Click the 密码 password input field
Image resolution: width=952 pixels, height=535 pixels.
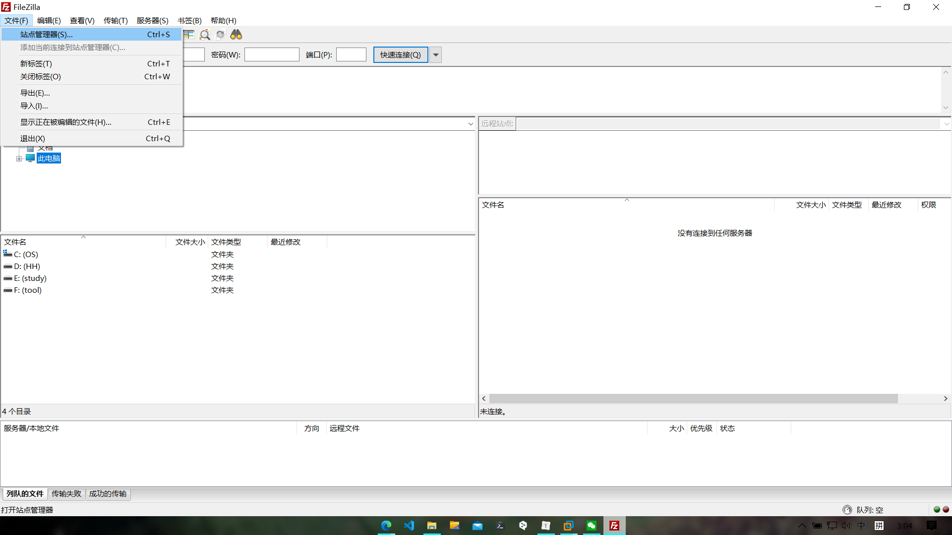[x=272, y=55]
